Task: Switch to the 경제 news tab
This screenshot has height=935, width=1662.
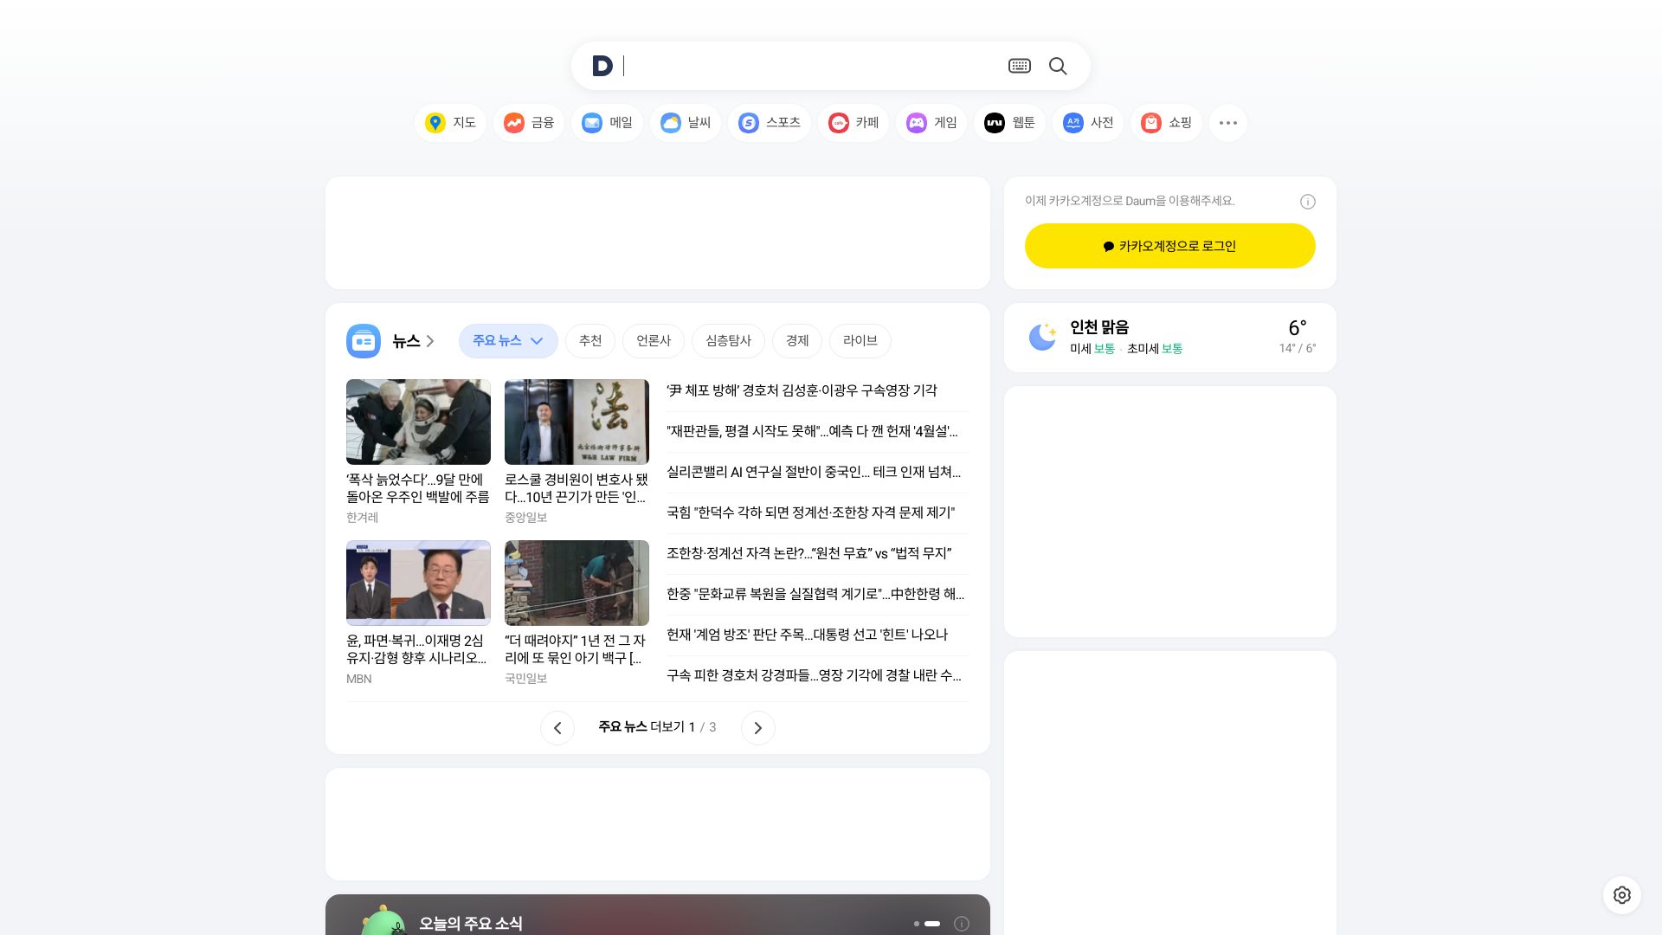Action: tap(796, 341)
